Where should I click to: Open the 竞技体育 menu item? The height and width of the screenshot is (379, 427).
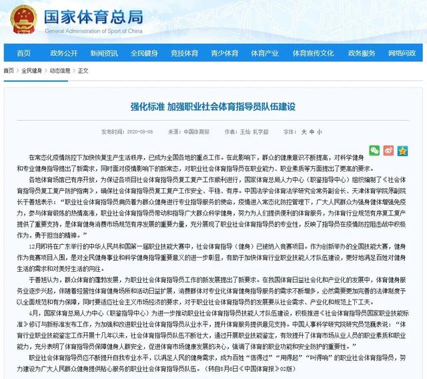click(x=184, y=53)
